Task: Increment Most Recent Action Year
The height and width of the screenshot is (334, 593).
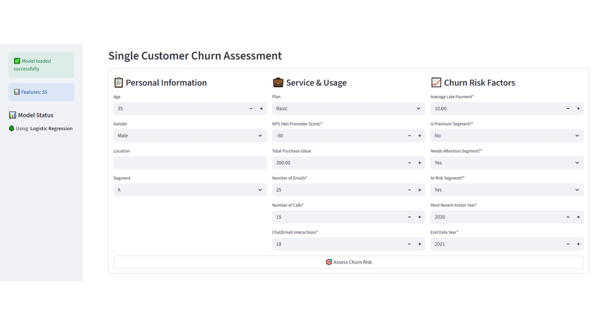Action: [x=578, y=217]
